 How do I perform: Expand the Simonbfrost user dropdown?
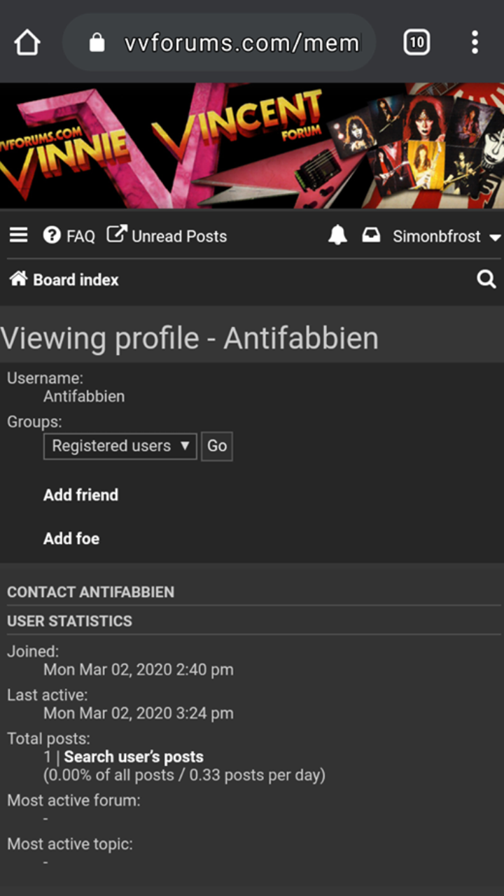tap(446, 237)
